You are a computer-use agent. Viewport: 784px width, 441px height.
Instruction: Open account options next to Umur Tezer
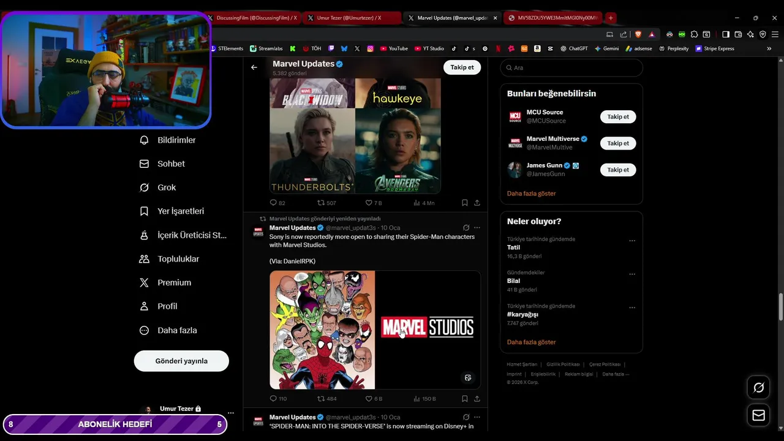pyautogui.click(x=230, y=413)
